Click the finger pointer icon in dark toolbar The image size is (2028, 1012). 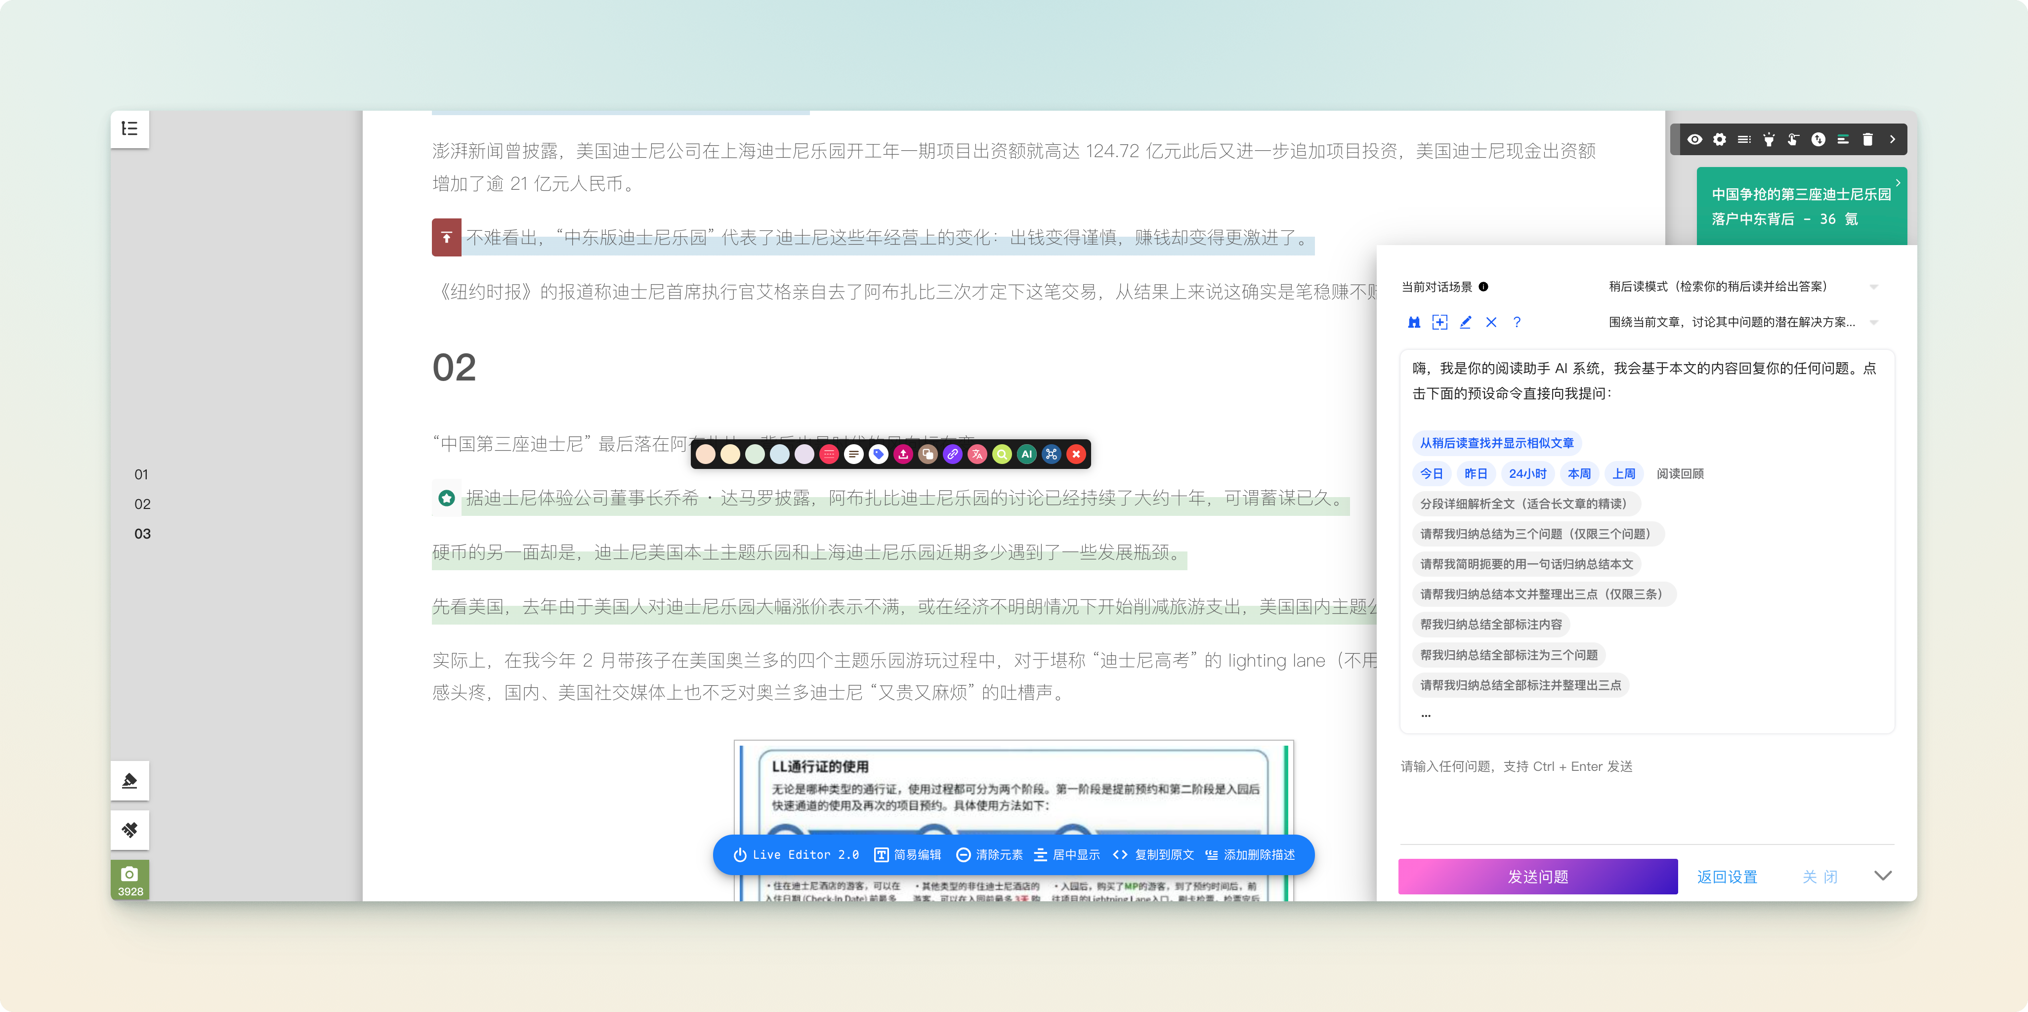coord(1793,139)
